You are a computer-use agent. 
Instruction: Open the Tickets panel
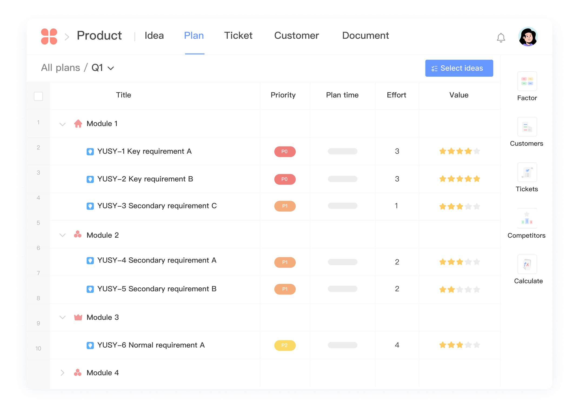527,175
